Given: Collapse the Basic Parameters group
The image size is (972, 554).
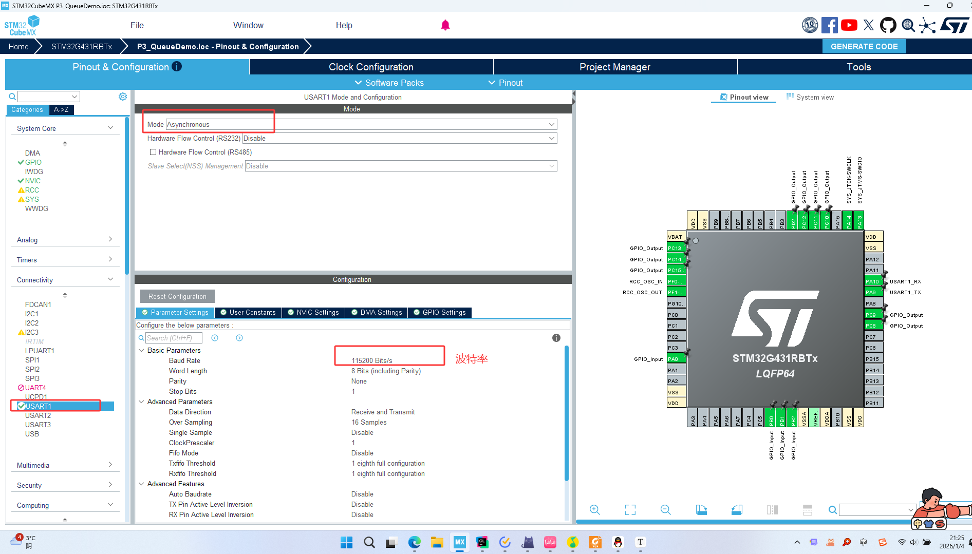Looking at the screenshot, I should [142, 350].
